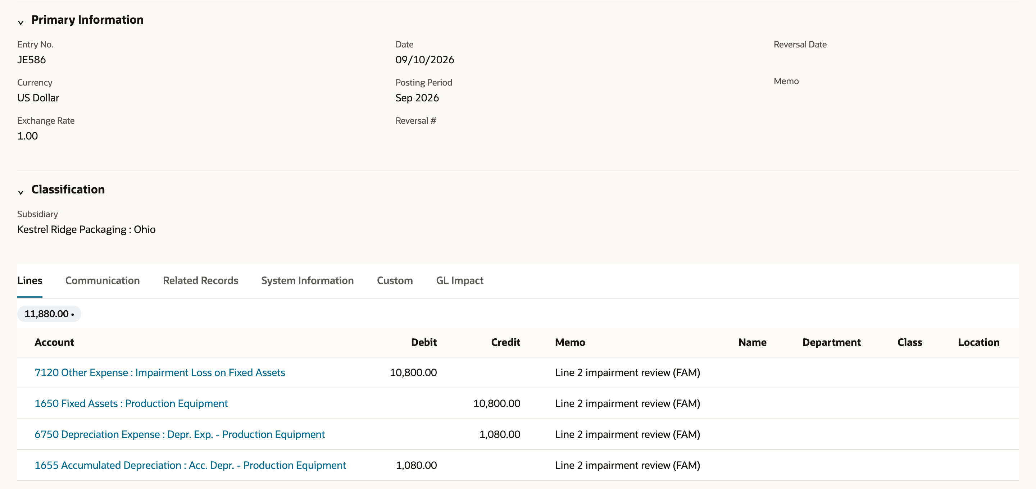Collapse the Primary Information section
Image resolution: width=1036 pixels, height=489 pixels.
pos(21,23)
